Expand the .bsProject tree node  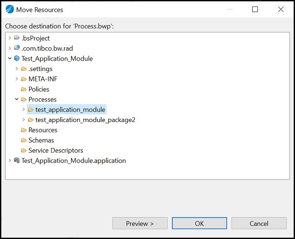pyautogui.click(x=10, y=38)
